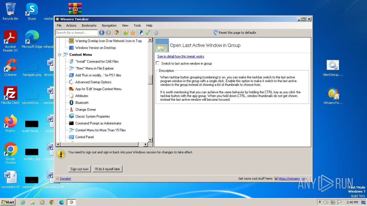Screen dimensions: 367x206
Task: Click the Control Panel tree icon
Action: point(71,137)
